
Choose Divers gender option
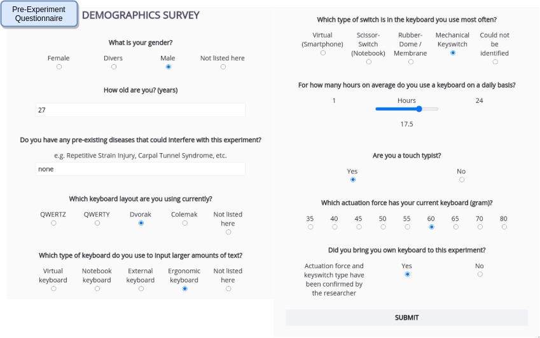point(114,67)
